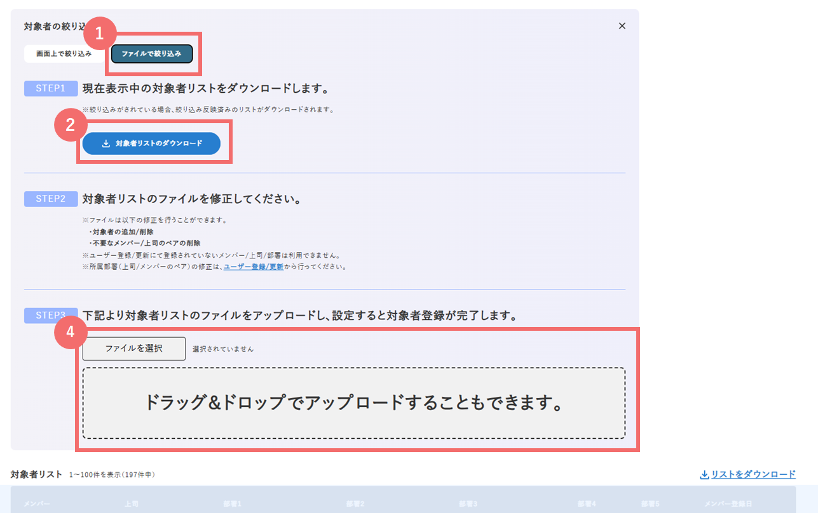This screenshot has width=818, height=513.
Task: Click the STEP1 label badge
Action: (x=51, y=88)
